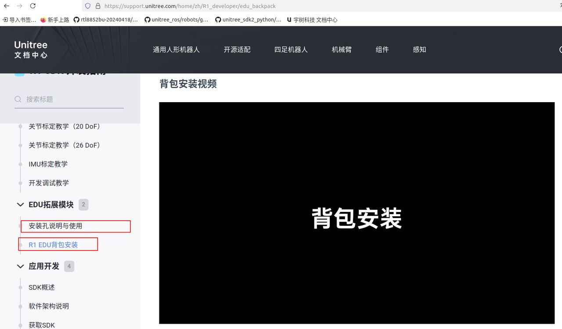Click the GitHub icon on the rtl8852bu bookmark
Screen dimensions: 562x329
click(x=76, y=20)
